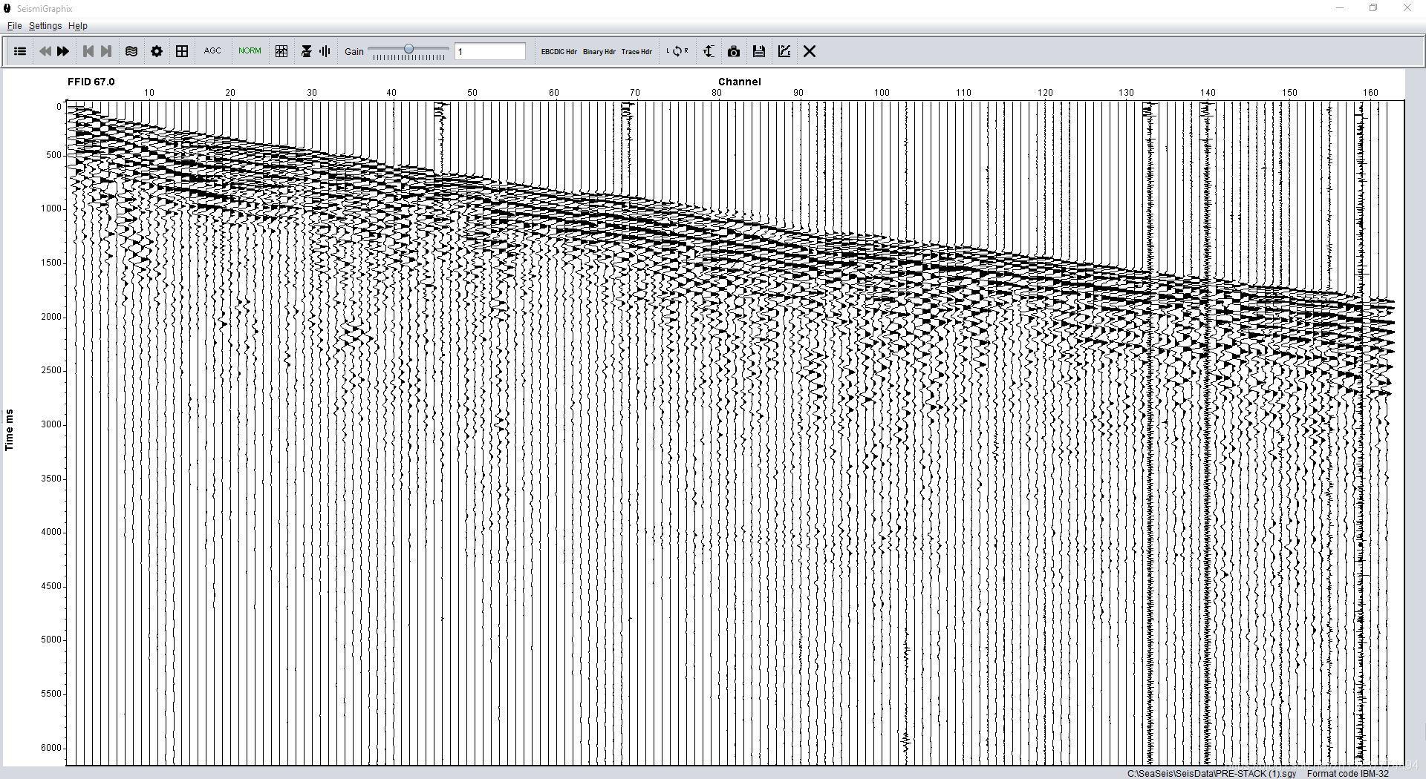Open the Binary Hdr viewer
The height and width of the screenshot is (779, 1426).
(x=599, y=52)
